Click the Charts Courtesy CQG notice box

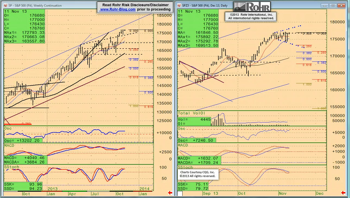click(198, 174)
